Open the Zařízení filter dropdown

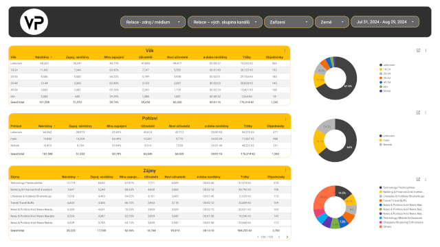289,22
